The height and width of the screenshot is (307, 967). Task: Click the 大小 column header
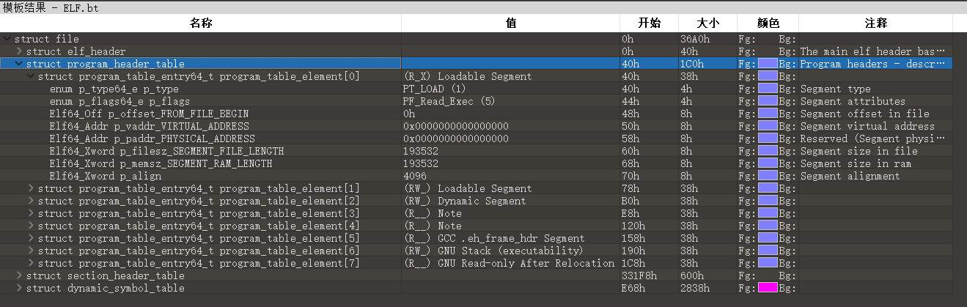(708, 23)
